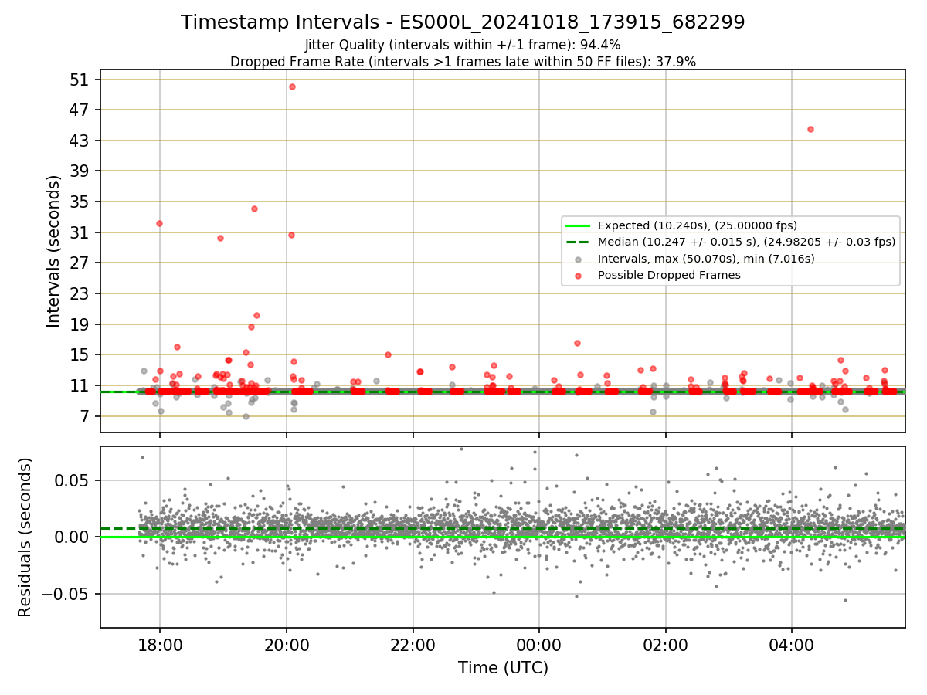Click the red outlier point near 32 seconds at 18:00
The height and width of the screenshot is (695, 927).
[x=159, y=223]
